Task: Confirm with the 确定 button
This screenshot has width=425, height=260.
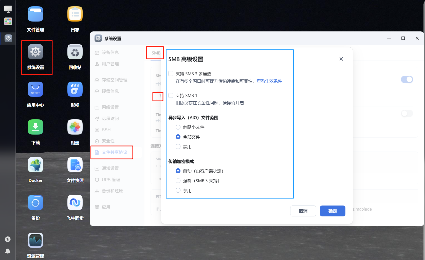Action: click(332, 211)
